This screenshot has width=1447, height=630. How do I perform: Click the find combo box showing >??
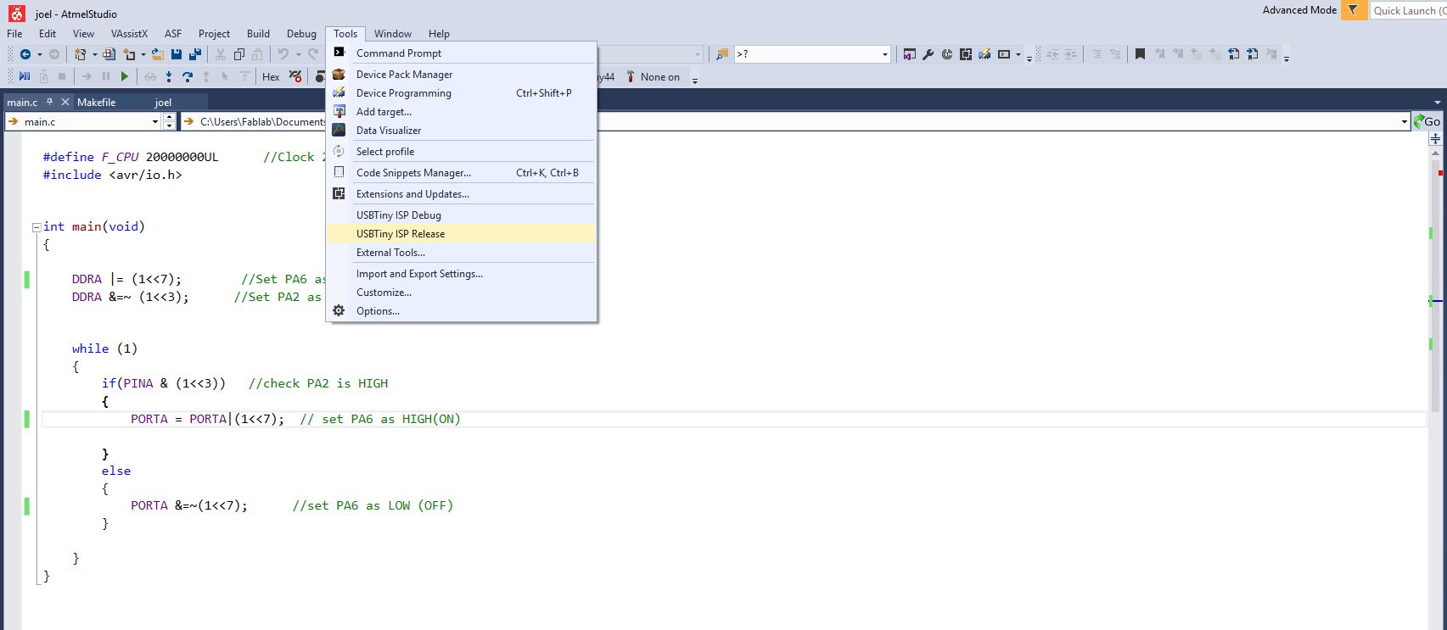pyautogui.click(x=812, y=54)
